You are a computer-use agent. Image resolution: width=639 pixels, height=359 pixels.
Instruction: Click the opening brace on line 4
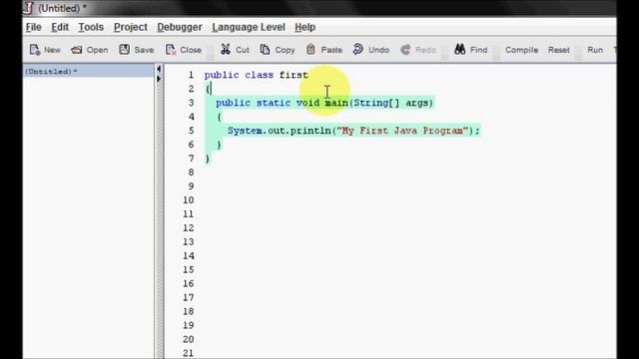[x=220, y=117]
